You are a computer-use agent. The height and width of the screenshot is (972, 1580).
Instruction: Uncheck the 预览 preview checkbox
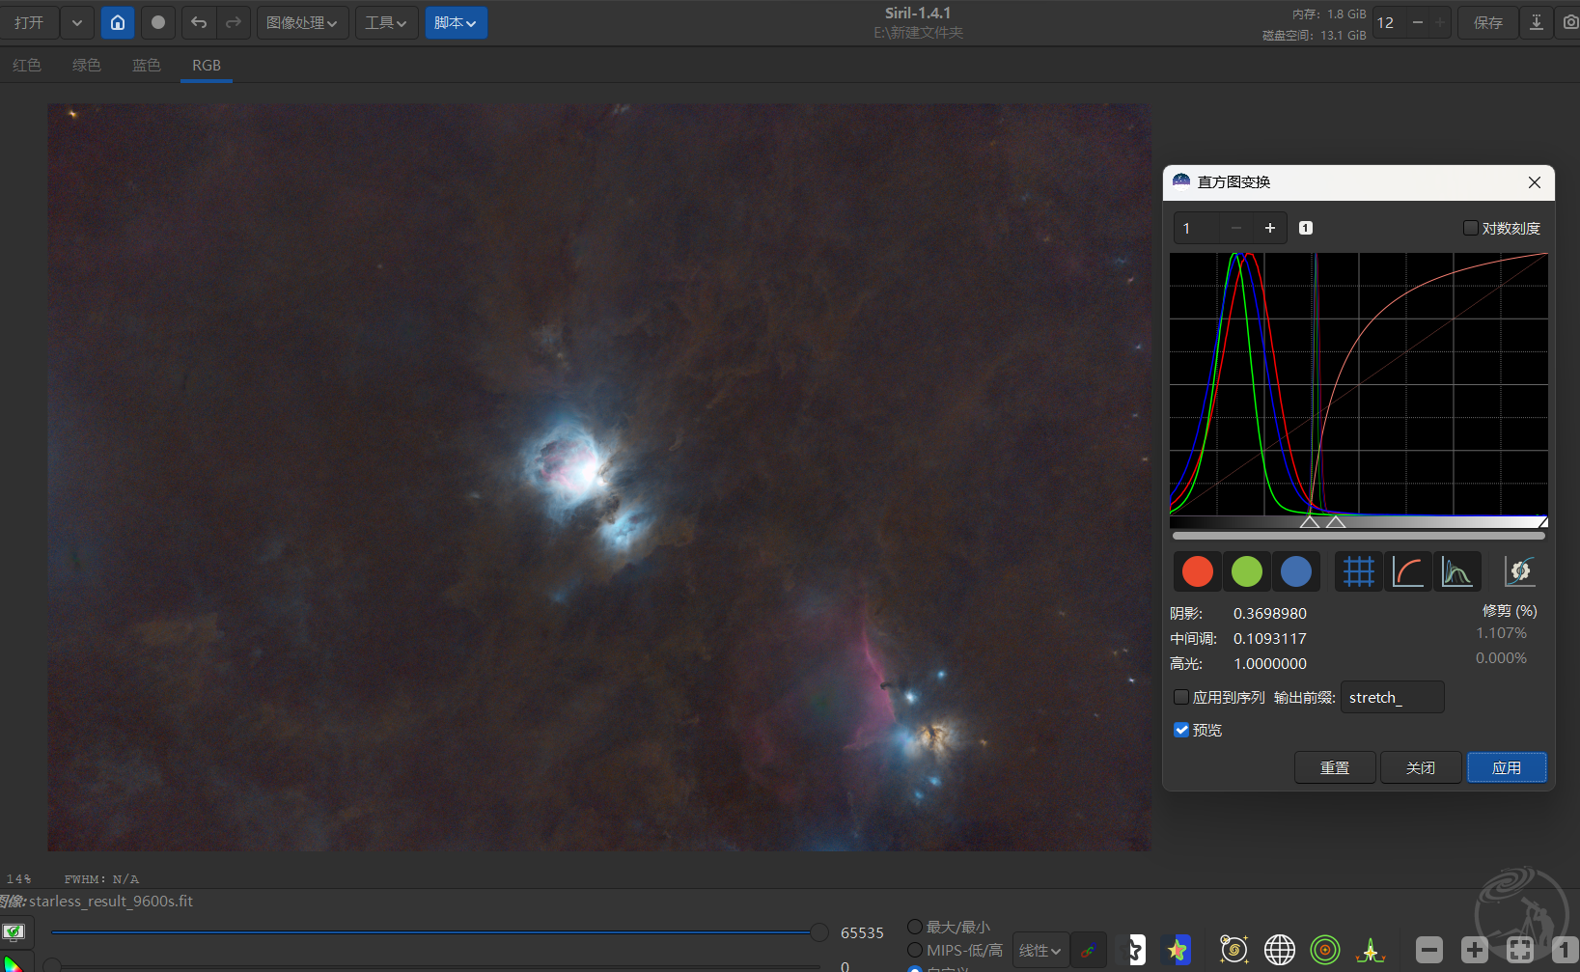point(1181,730)
